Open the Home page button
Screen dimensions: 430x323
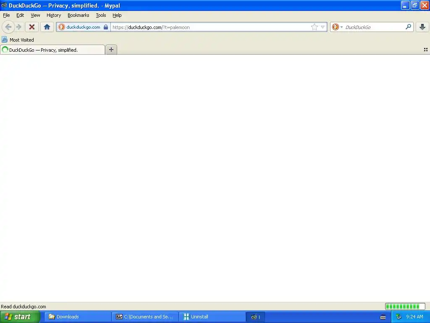[47, 27]
